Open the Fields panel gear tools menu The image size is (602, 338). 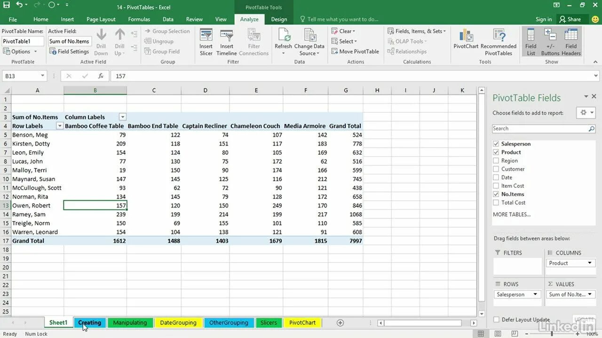click(586, 113)
